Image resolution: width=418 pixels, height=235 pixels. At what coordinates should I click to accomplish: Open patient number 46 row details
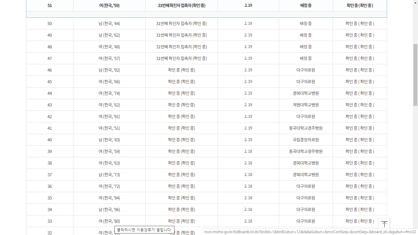click(x=50, y=70)
